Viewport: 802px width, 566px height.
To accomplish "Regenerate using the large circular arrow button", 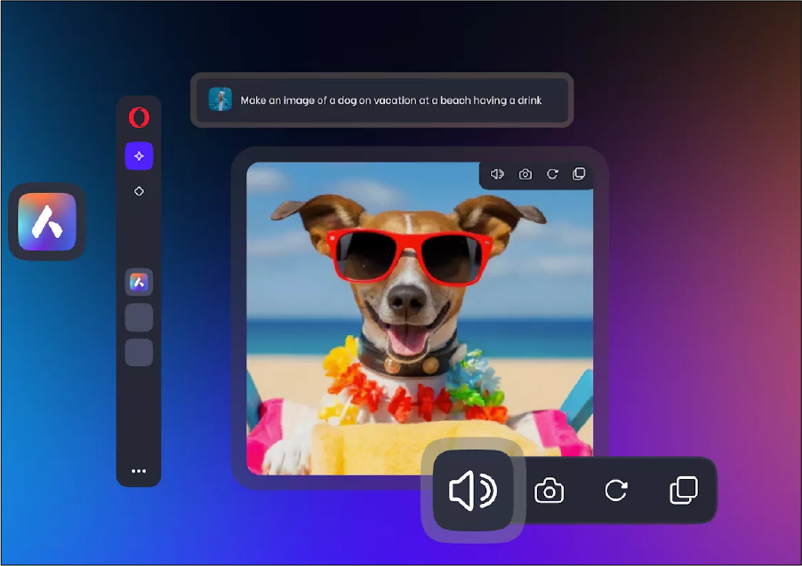I will point(616,490).
